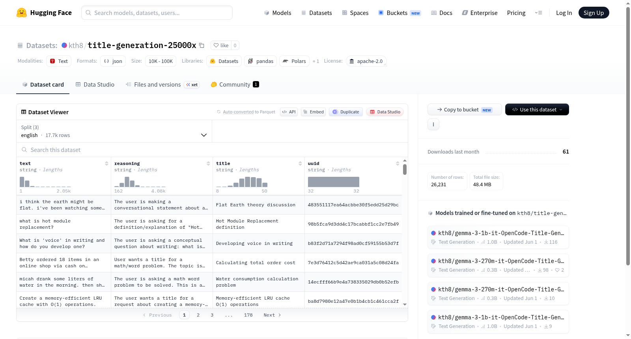The width and height of the screenshot is (631, 339).
Task: Copy dataset name with the copy icon
Action: click(x=202, y=45)
